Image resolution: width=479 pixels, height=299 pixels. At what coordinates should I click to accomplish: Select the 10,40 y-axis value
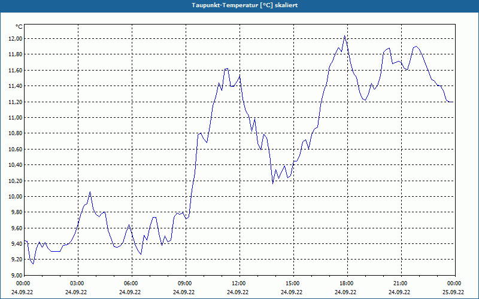point(16,165)
